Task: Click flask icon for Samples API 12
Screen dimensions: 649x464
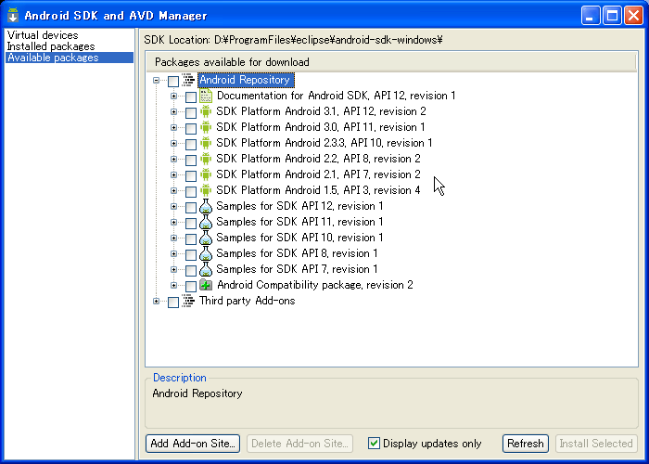Action: coord(206,206)
